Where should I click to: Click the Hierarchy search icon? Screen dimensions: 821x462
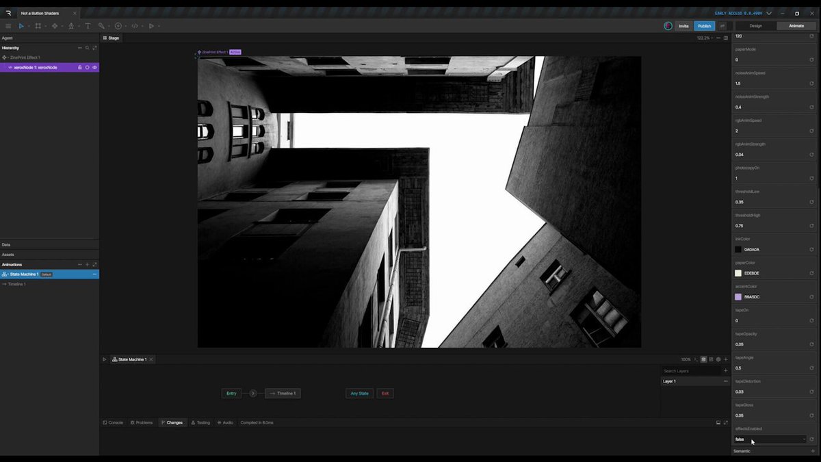point(87,48)
